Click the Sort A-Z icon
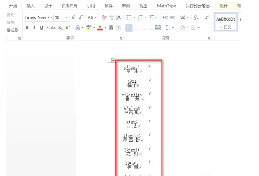The width and height of the screenshot is (259, 176). (x=196, y=17)
